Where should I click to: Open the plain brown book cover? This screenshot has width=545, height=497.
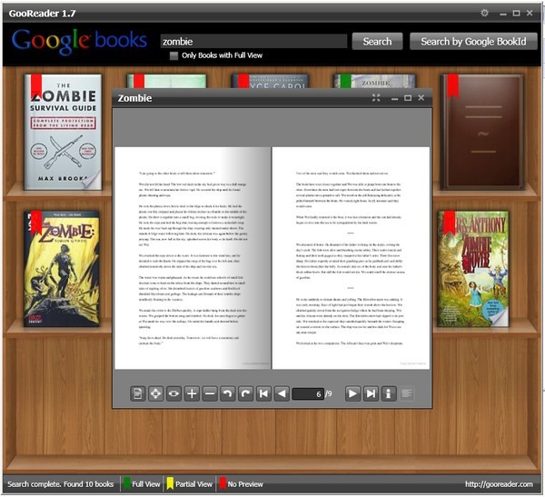(482, 132)
